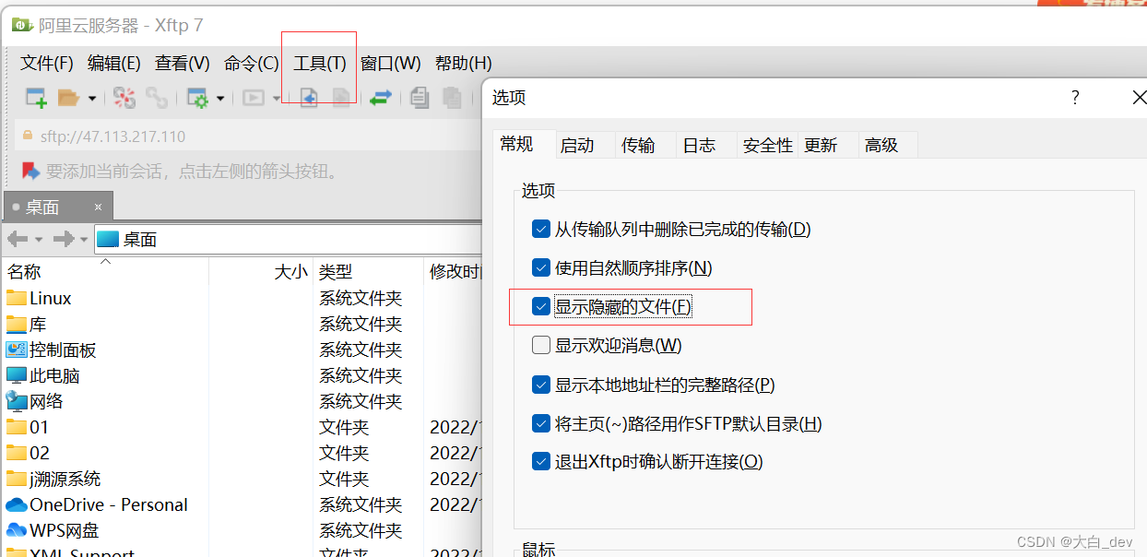
Task: Open the 窗口(W) menu
Action: [391, 63]
